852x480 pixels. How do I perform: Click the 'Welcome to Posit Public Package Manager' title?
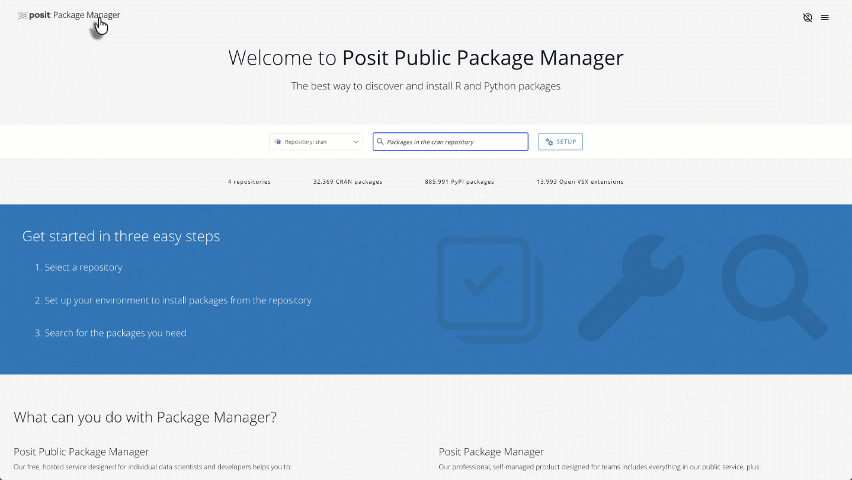coord(426,58)
